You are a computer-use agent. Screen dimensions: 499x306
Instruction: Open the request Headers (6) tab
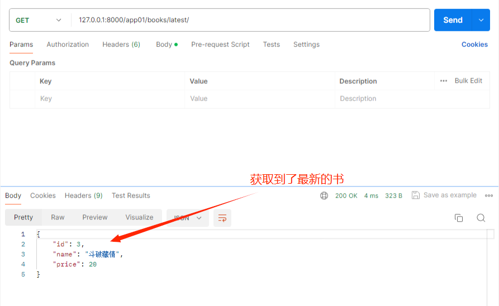click(x=121, y=45)
